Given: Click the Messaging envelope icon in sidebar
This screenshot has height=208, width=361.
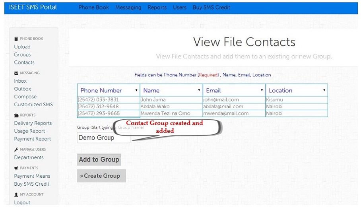Looking at the screenshot, I should (x=16, y=73).
